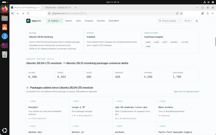Switch to the Ubuntu.Fan browser tab
The width and height of the screenshot is (216, 135).
point(57,8)
